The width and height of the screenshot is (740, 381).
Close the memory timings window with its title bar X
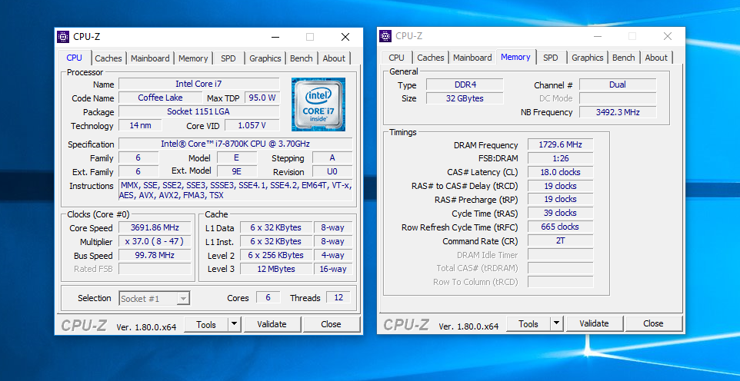[668, 36]
